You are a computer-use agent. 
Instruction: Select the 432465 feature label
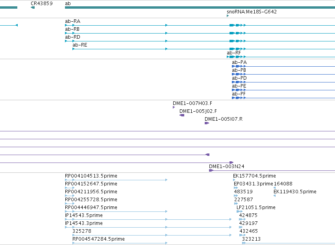pos(249,231)
